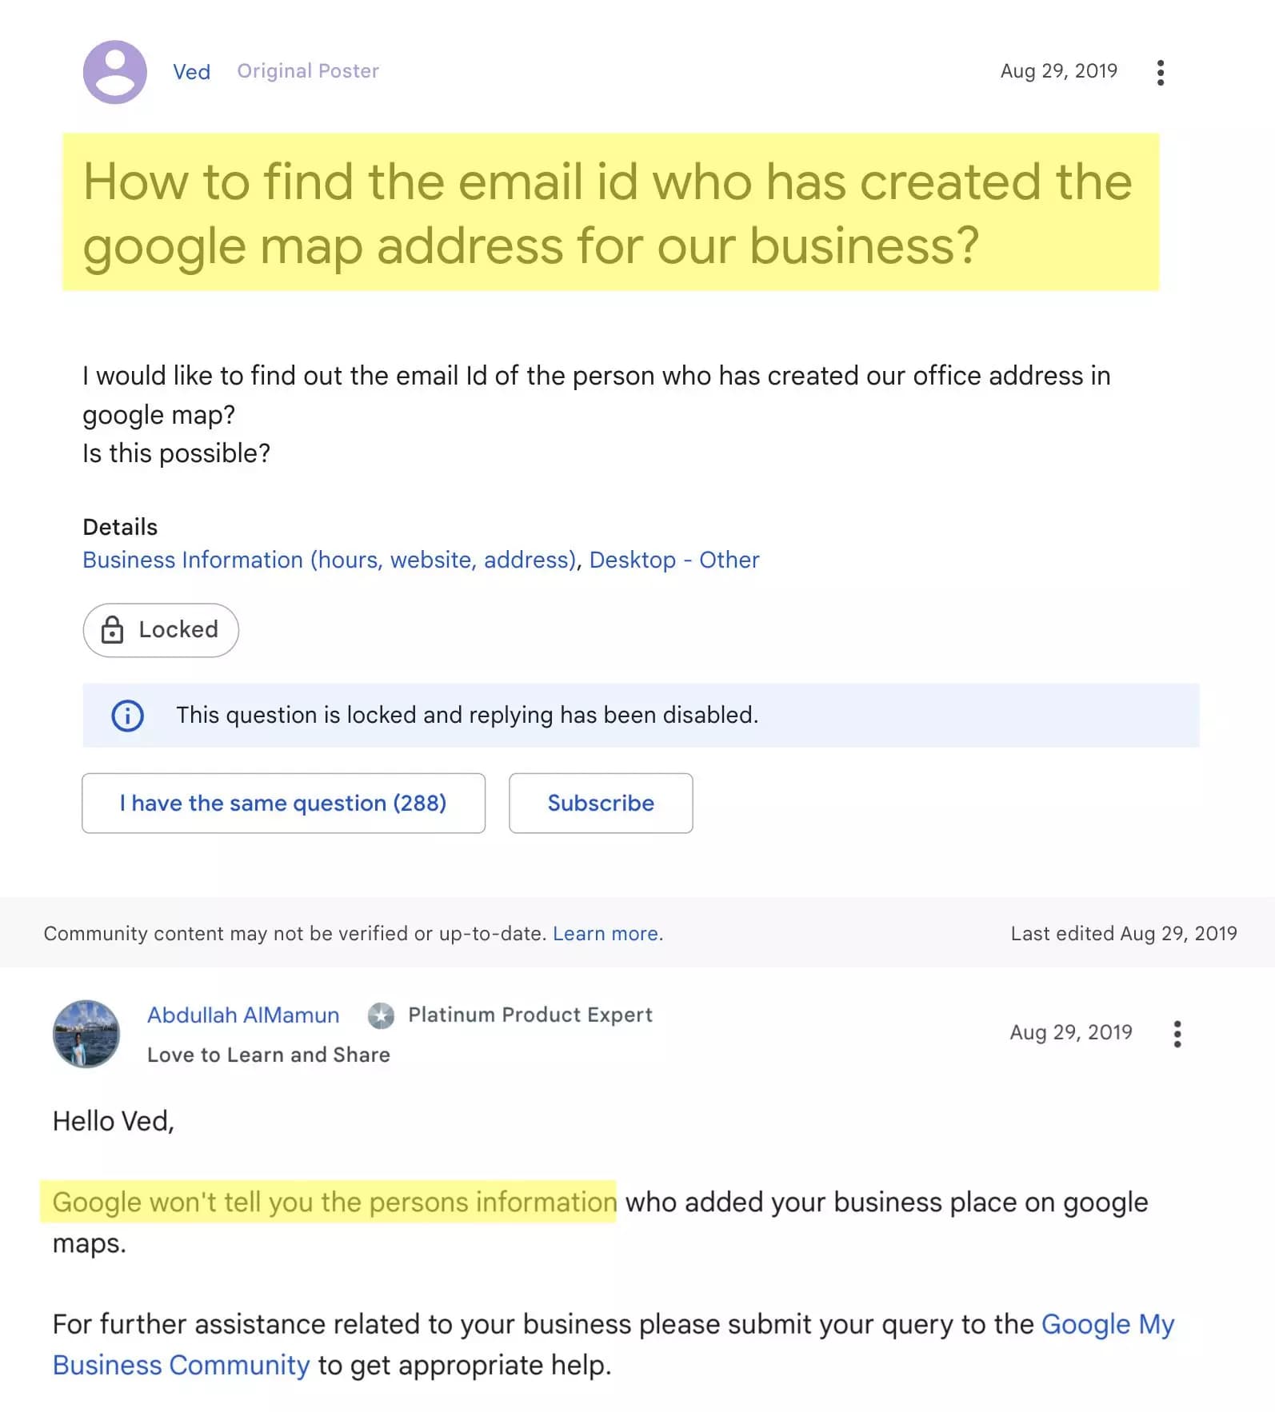Image resolution: width=1275 pixels, height=1412 pixels.
Task: Click the username Ved
Action: (191, 72)
